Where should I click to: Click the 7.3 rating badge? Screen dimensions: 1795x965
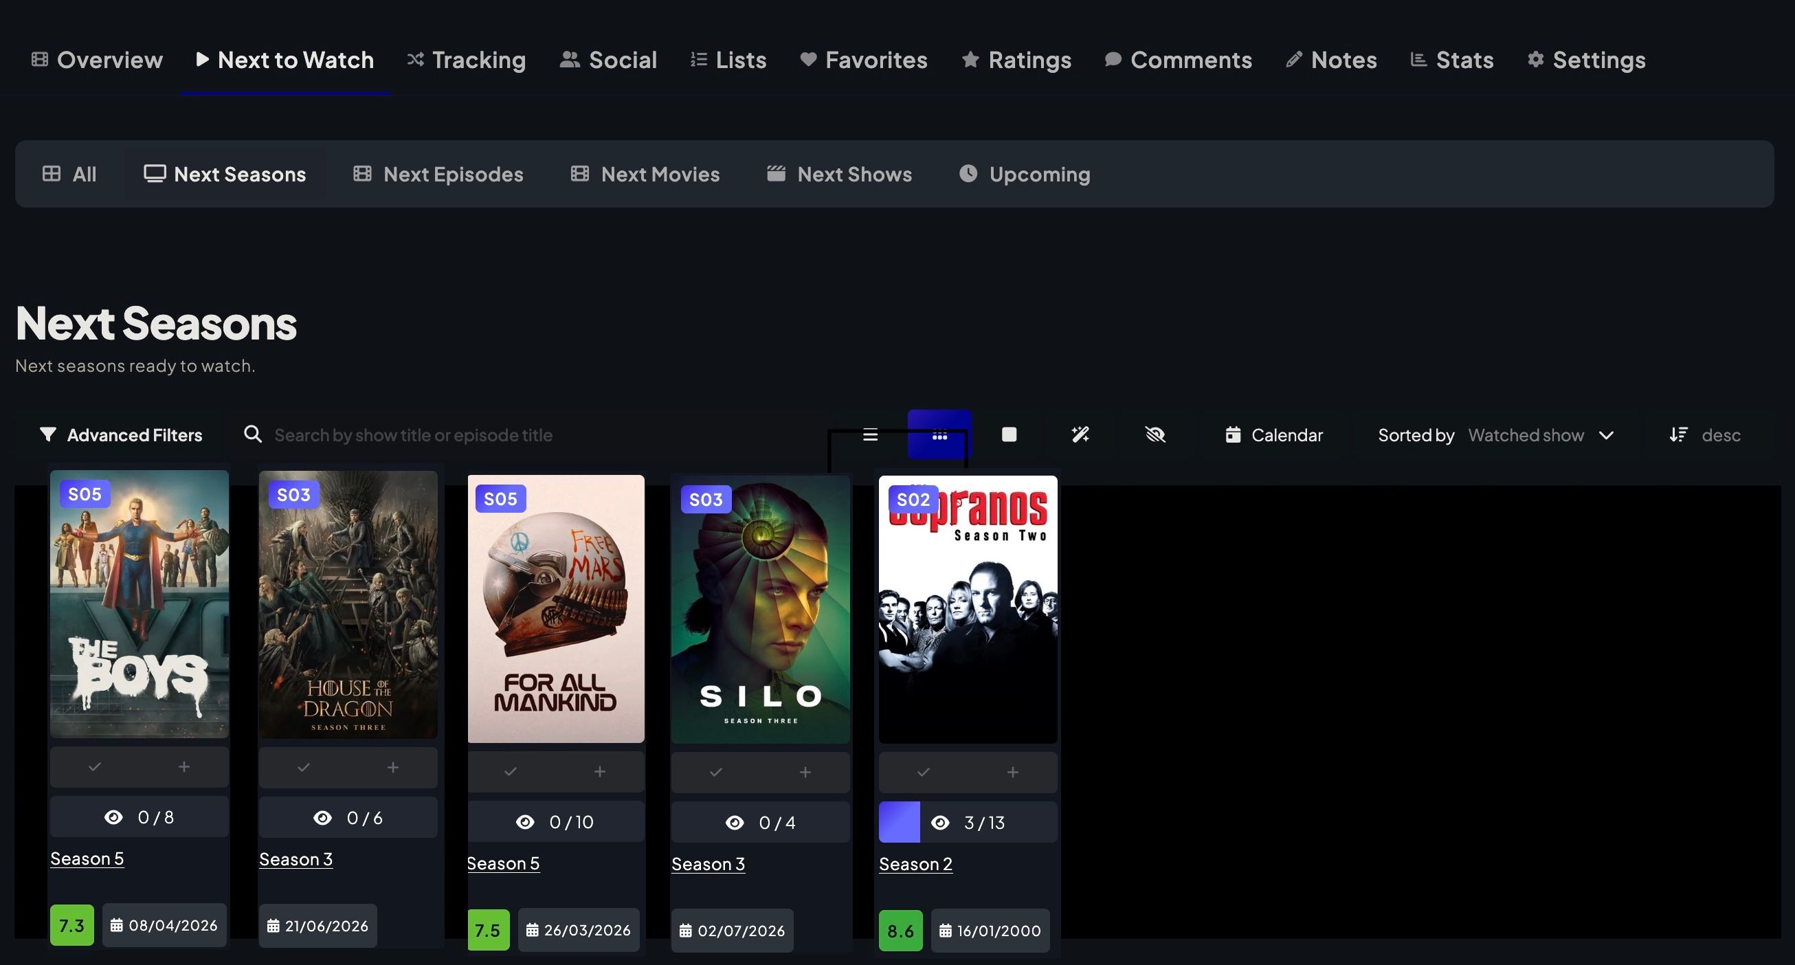coord(71,925)
